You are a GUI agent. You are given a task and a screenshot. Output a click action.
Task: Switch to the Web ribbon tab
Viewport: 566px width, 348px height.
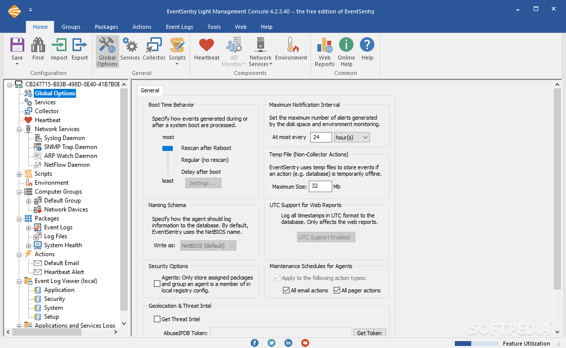coord(241,27)
